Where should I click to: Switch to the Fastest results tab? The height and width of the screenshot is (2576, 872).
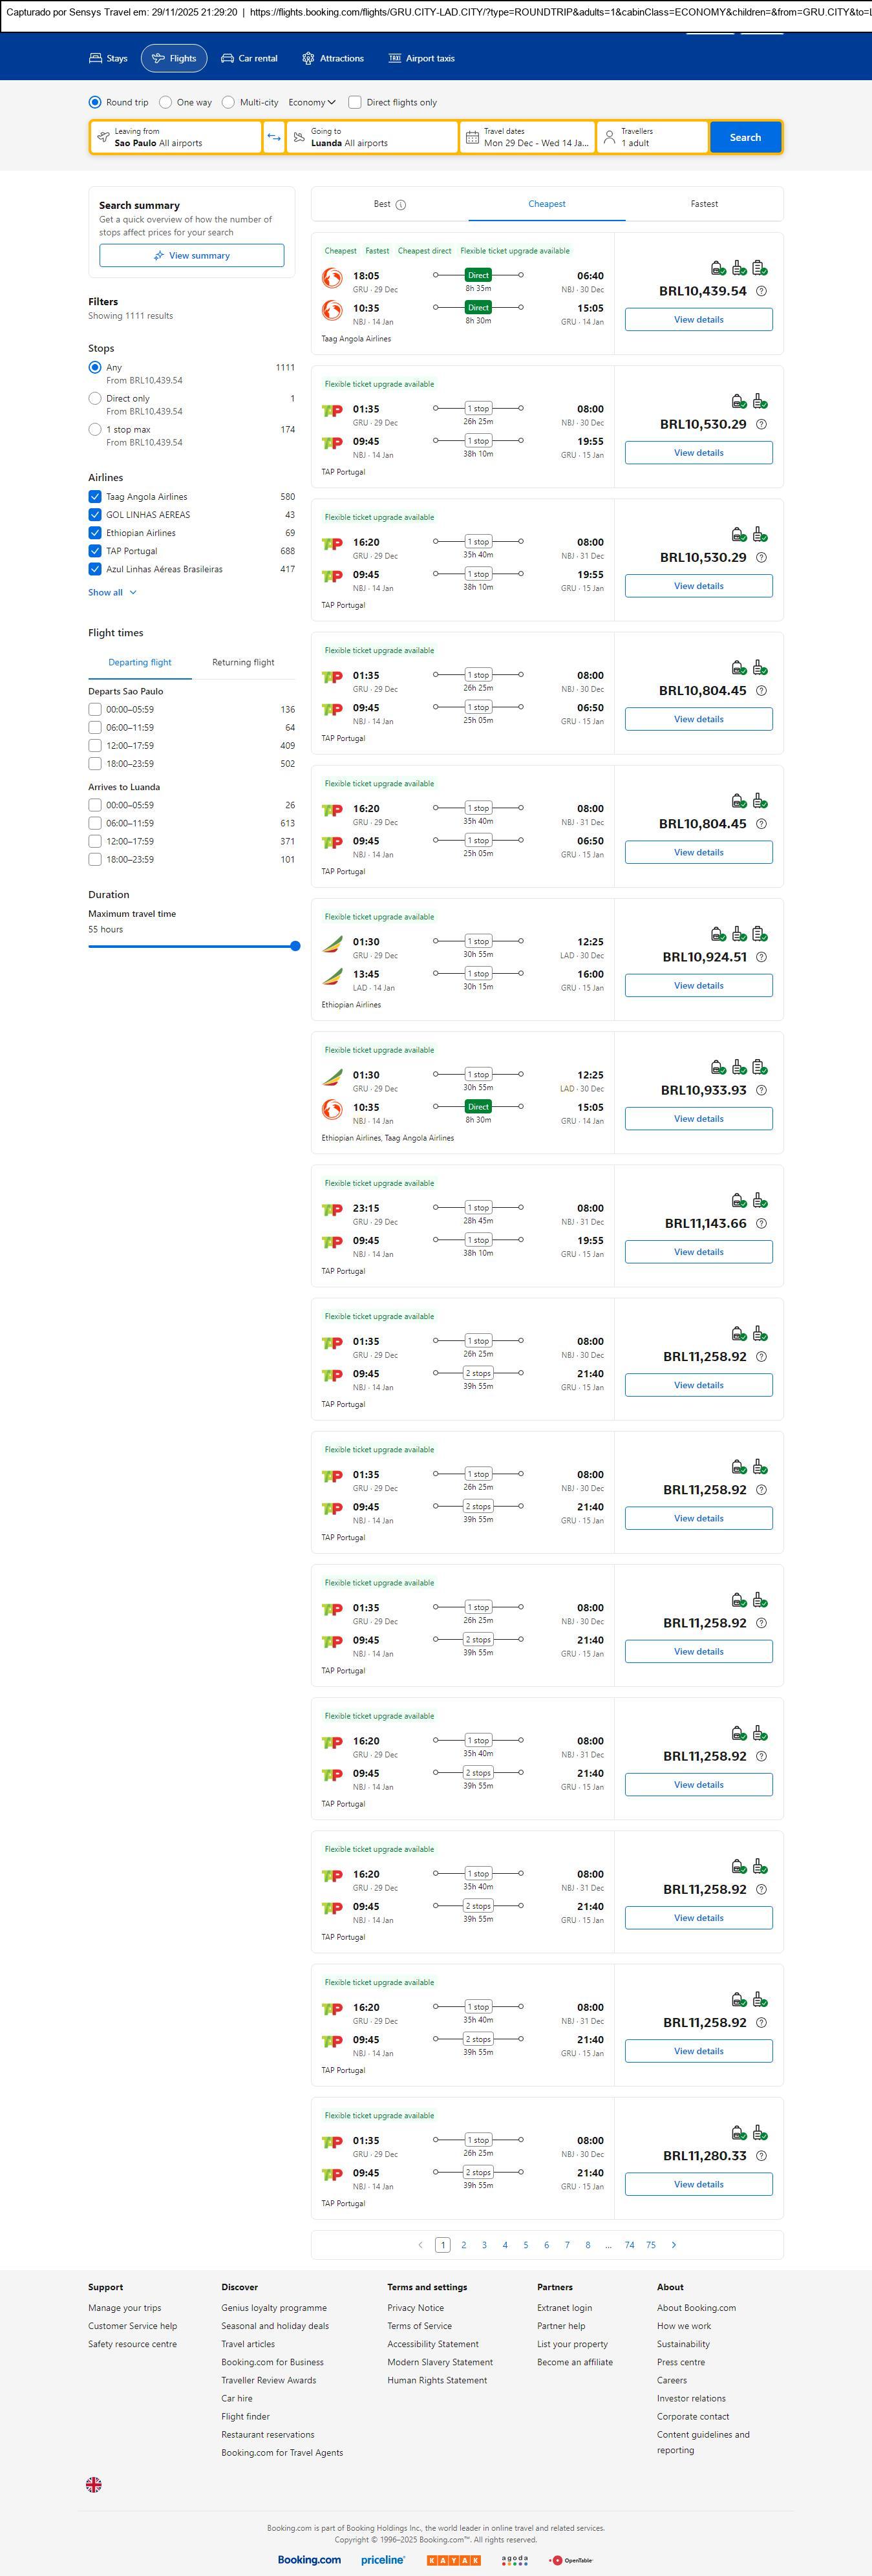704,204
